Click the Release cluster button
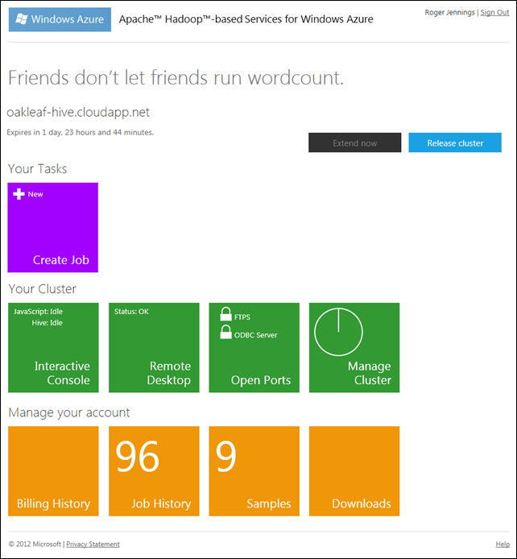Viewport: 517px width, 559px height. click(455, 143)
